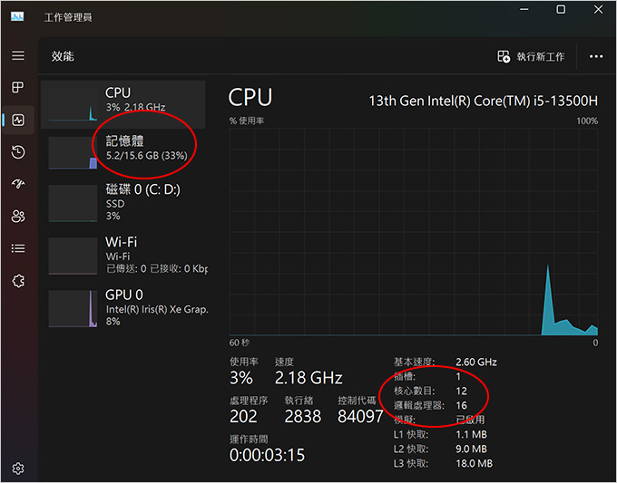The image size is (617, 483).
Task: Click the 效能 page heading
Action: 63,56
